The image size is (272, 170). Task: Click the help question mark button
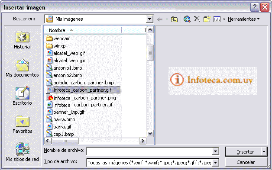(x=255, y=7)
